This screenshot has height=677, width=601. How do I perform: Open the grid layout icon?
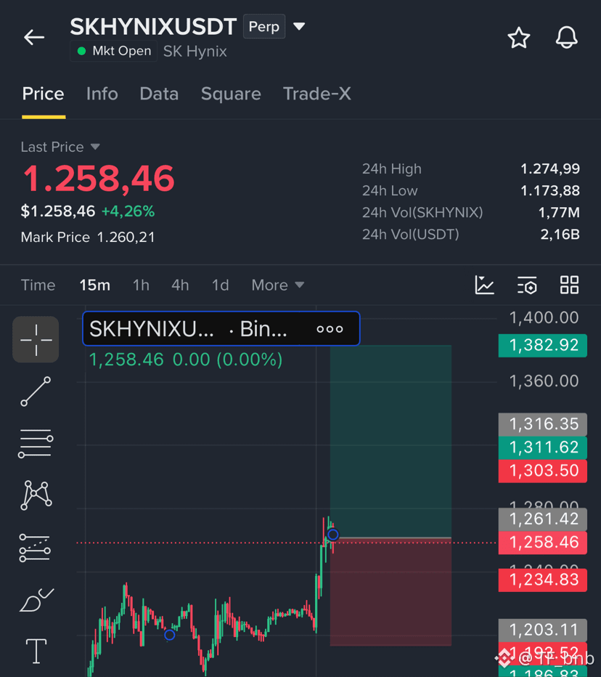click(x=569, y=285)
